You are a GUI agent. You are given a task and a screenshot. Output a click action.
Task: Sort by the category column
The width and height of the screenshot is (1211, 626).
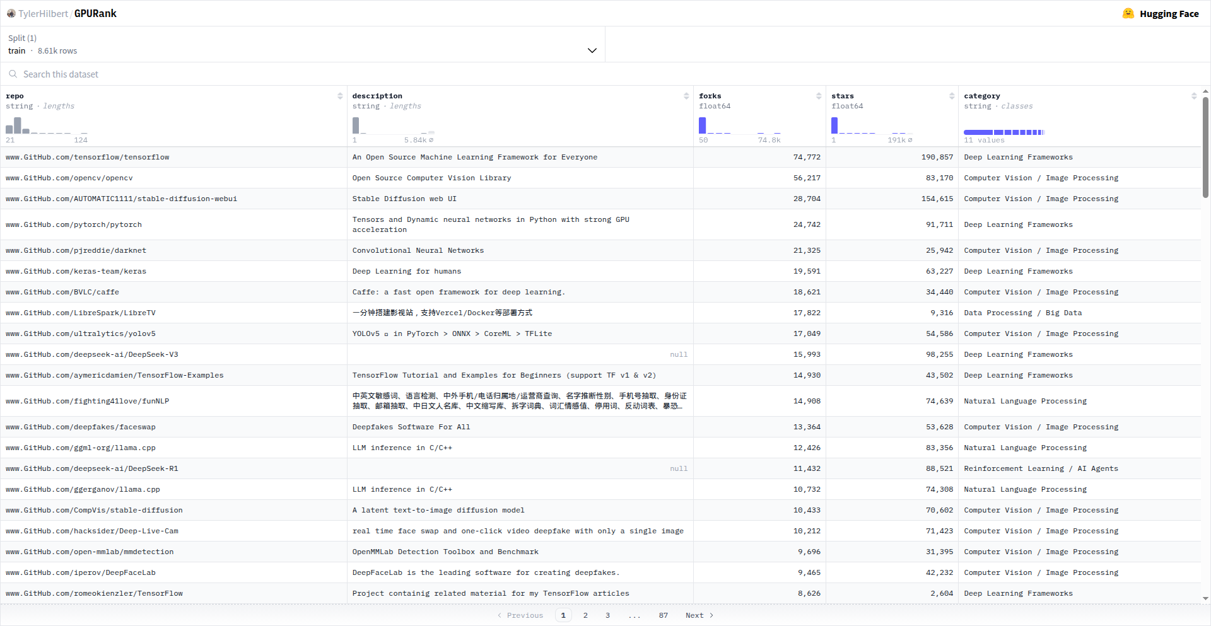coord(1194,96)
